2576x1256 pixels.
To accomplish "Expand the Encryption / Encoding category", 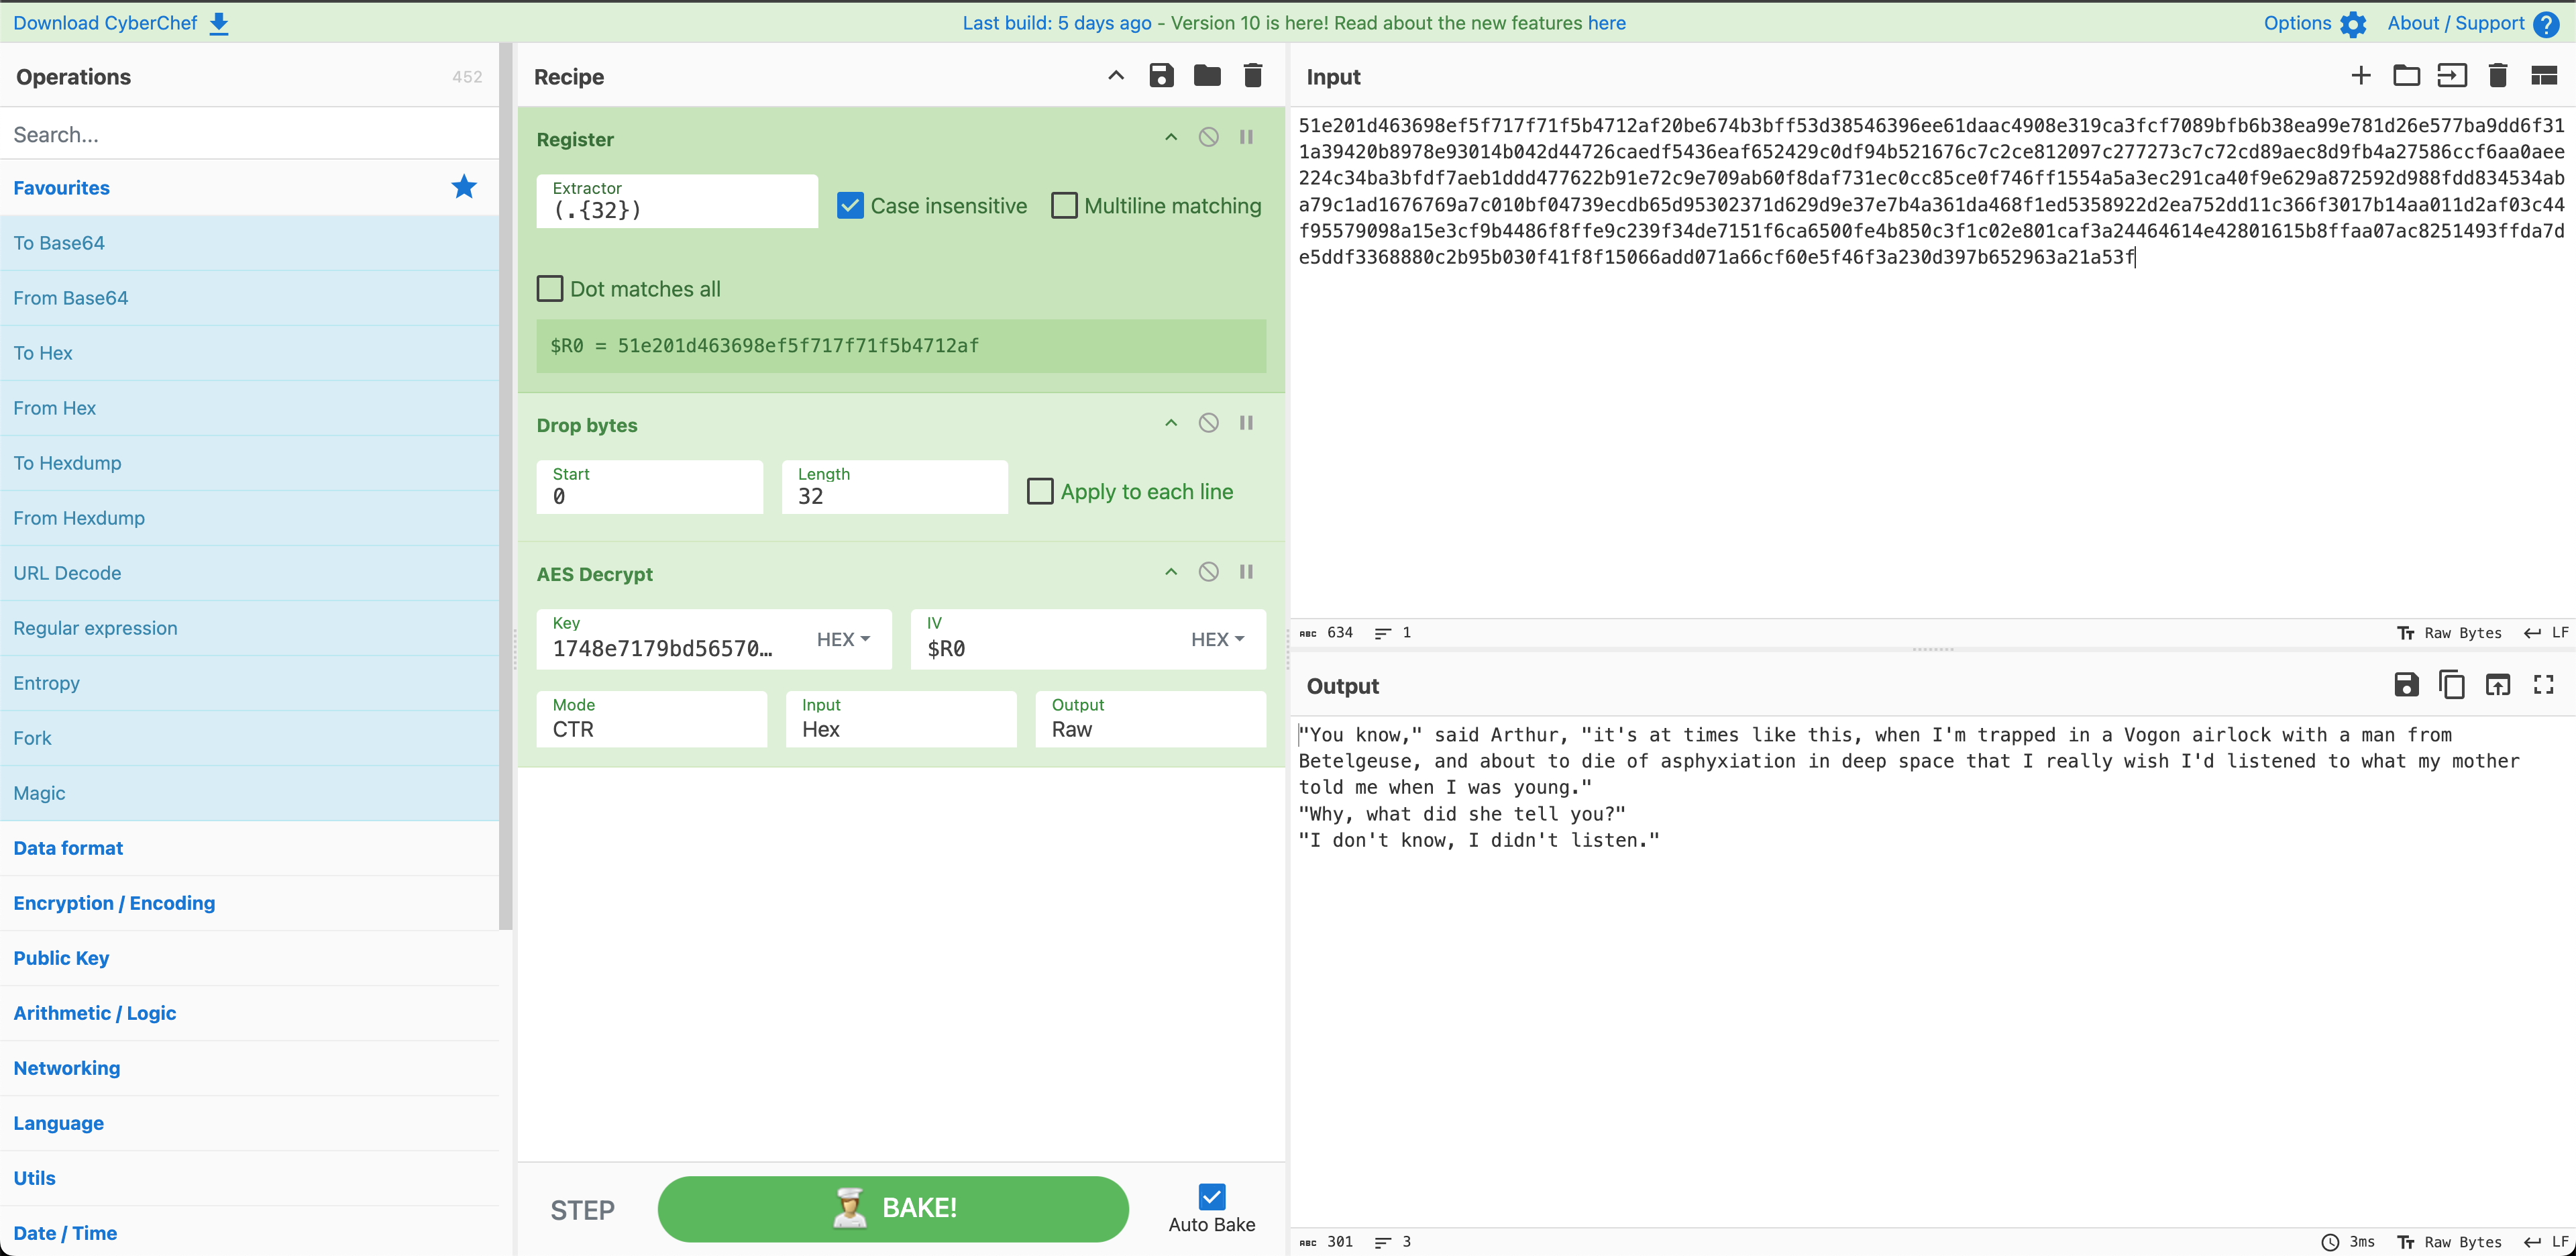I will click(114, 903).
